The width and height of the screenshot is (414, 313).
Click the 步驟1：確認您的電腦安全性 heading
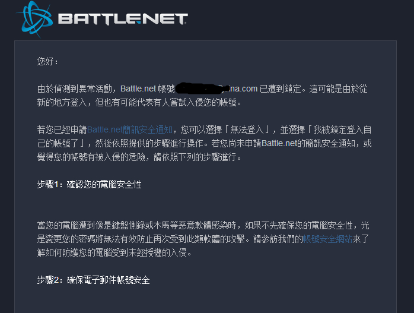pos(89,185)
